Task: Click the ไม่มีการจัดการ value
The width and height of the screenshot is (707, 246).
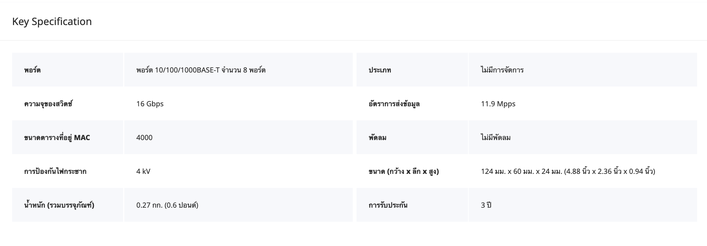Action: [x=502, y=70]
